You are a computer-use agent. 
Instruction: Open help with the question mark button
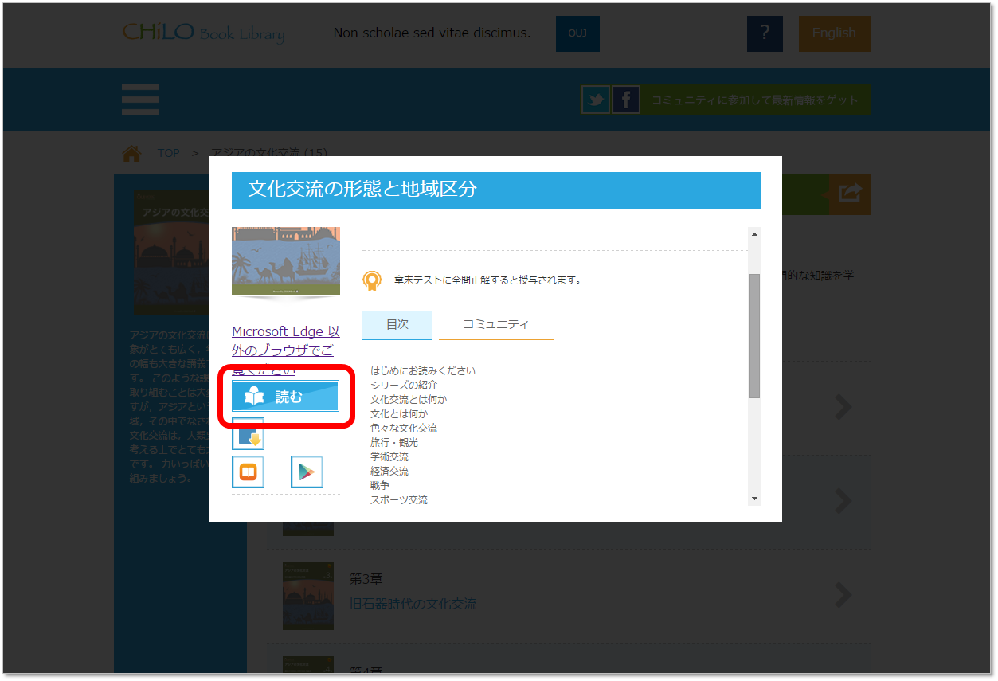(765, 33)
